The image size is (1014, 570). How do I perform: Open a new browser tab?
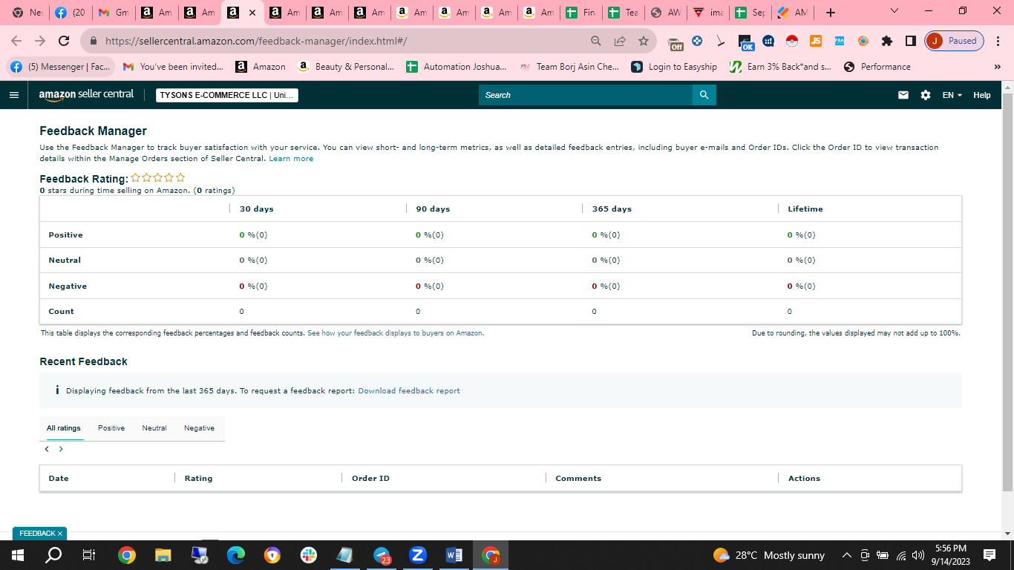click(x=831, y=13)
